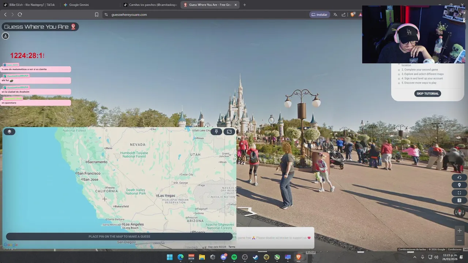Click the location marker icon on street view
The height and width of the screenshot is (263, 468).
click(x=459, y=185)
